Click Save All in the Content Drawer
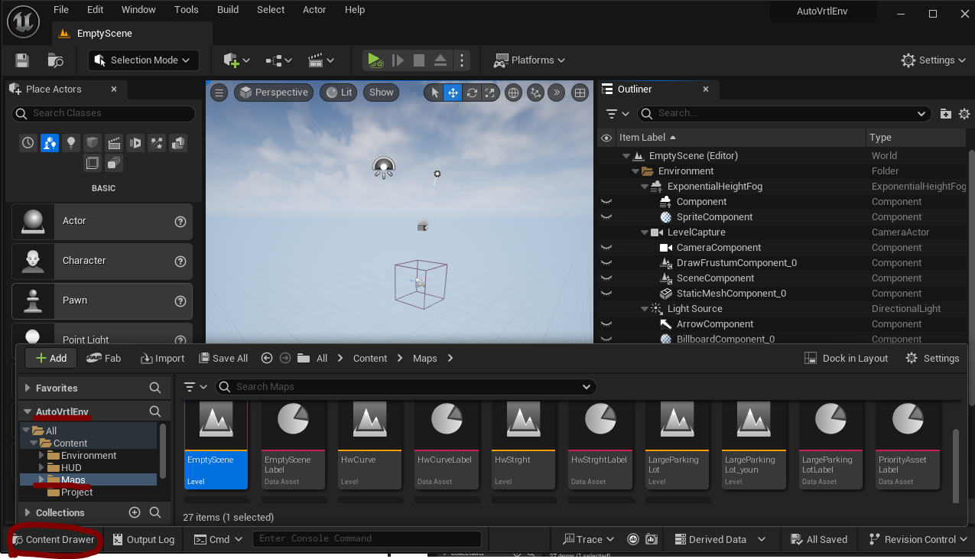The image size is (975, 559). pos(223,358)
